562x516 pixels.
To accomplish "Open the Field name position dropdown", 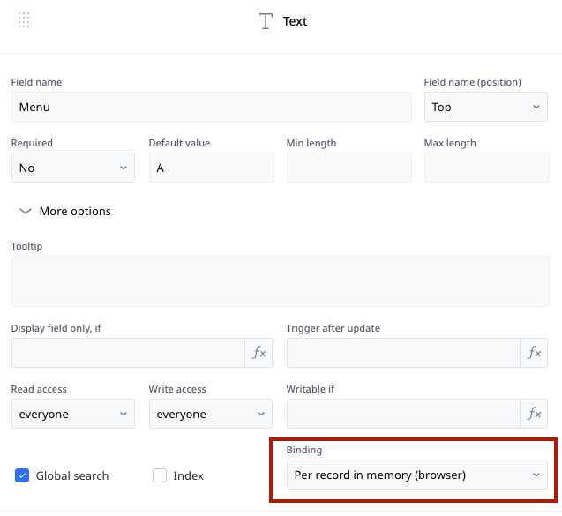I will [485, 107].
